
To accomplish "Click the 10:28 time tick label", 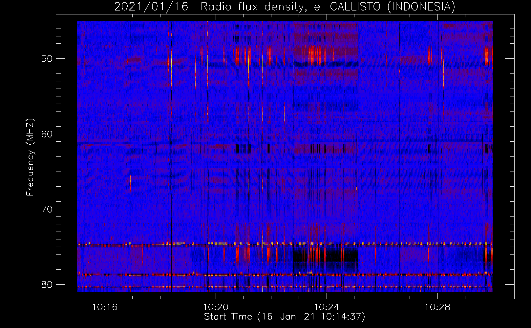I will [x=437, y=307].
